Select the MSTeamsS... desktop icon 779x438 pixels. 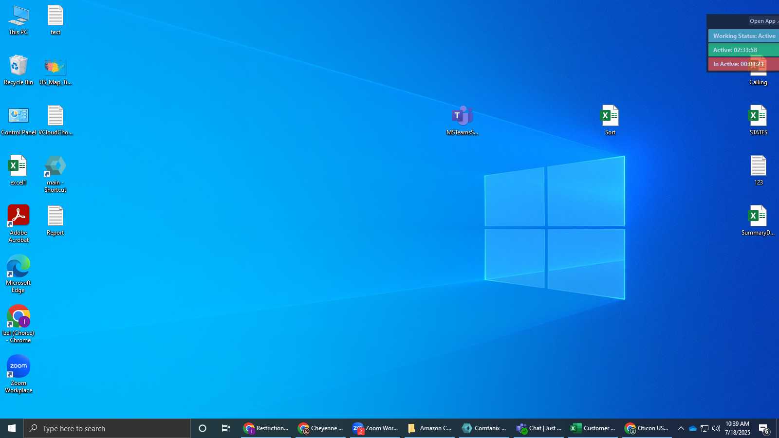pyautogui.click(x=463, y=121)
